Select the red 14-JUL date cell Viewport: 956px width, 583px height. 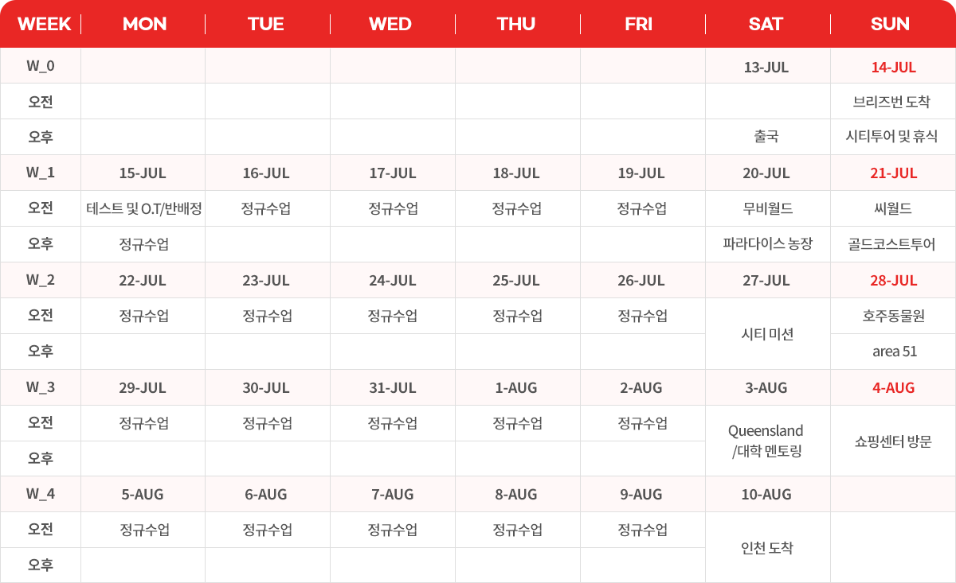893,67
